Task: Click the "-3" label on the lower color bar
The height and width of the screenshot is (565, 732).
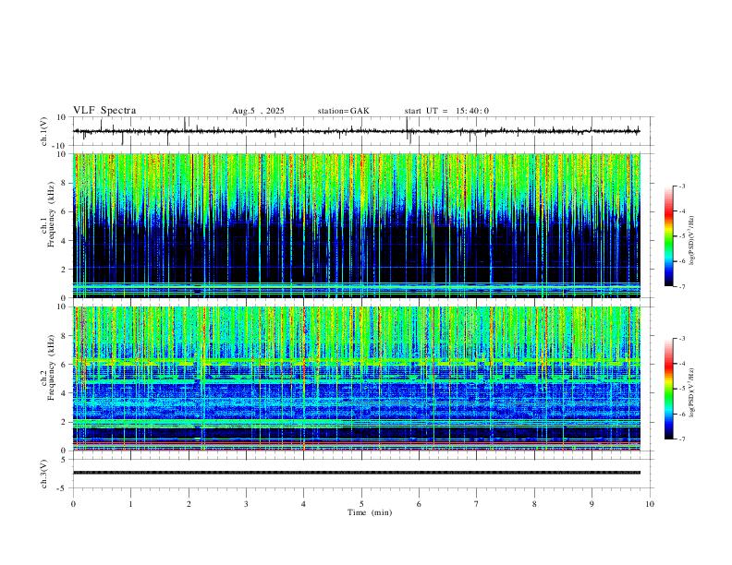Action: coord(681,339)
